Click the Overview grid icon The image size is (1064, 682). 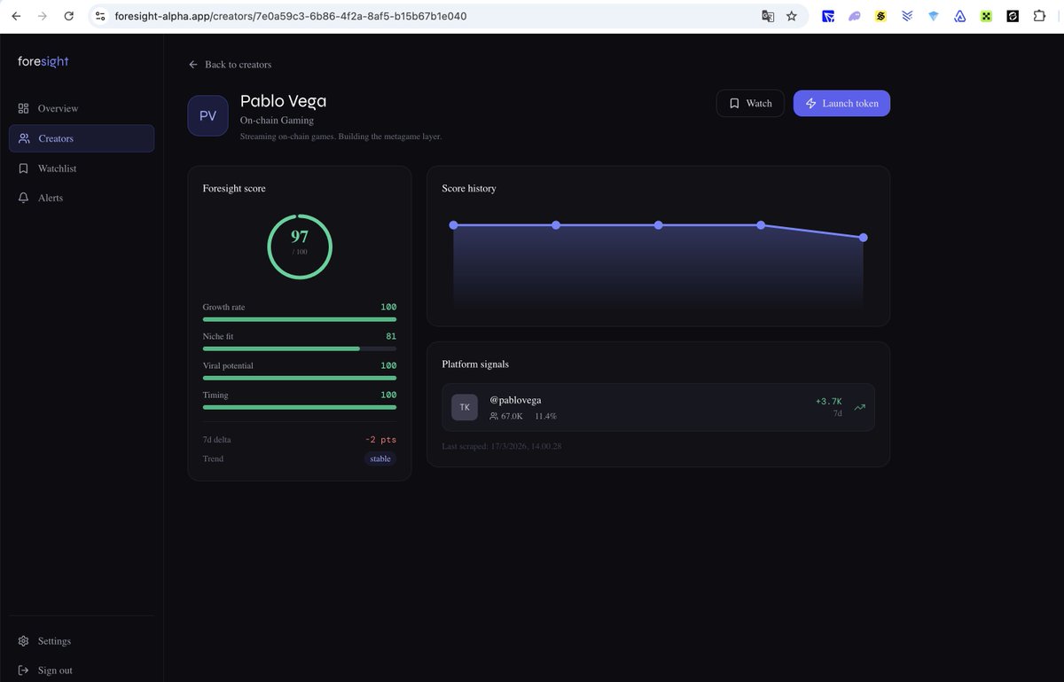pos(23,108)
